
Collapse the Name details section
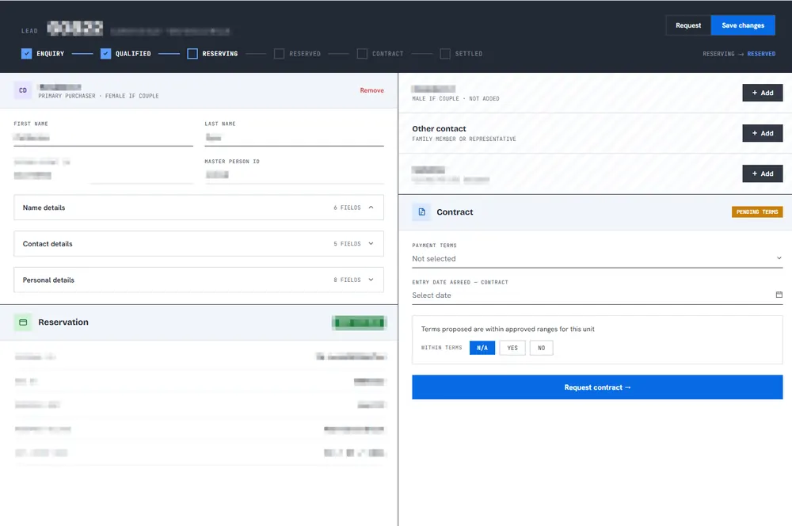[199, 208]
